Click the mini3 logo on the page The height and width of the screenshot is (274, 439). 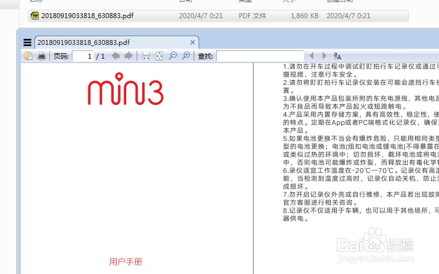click(x=126, y=89)
